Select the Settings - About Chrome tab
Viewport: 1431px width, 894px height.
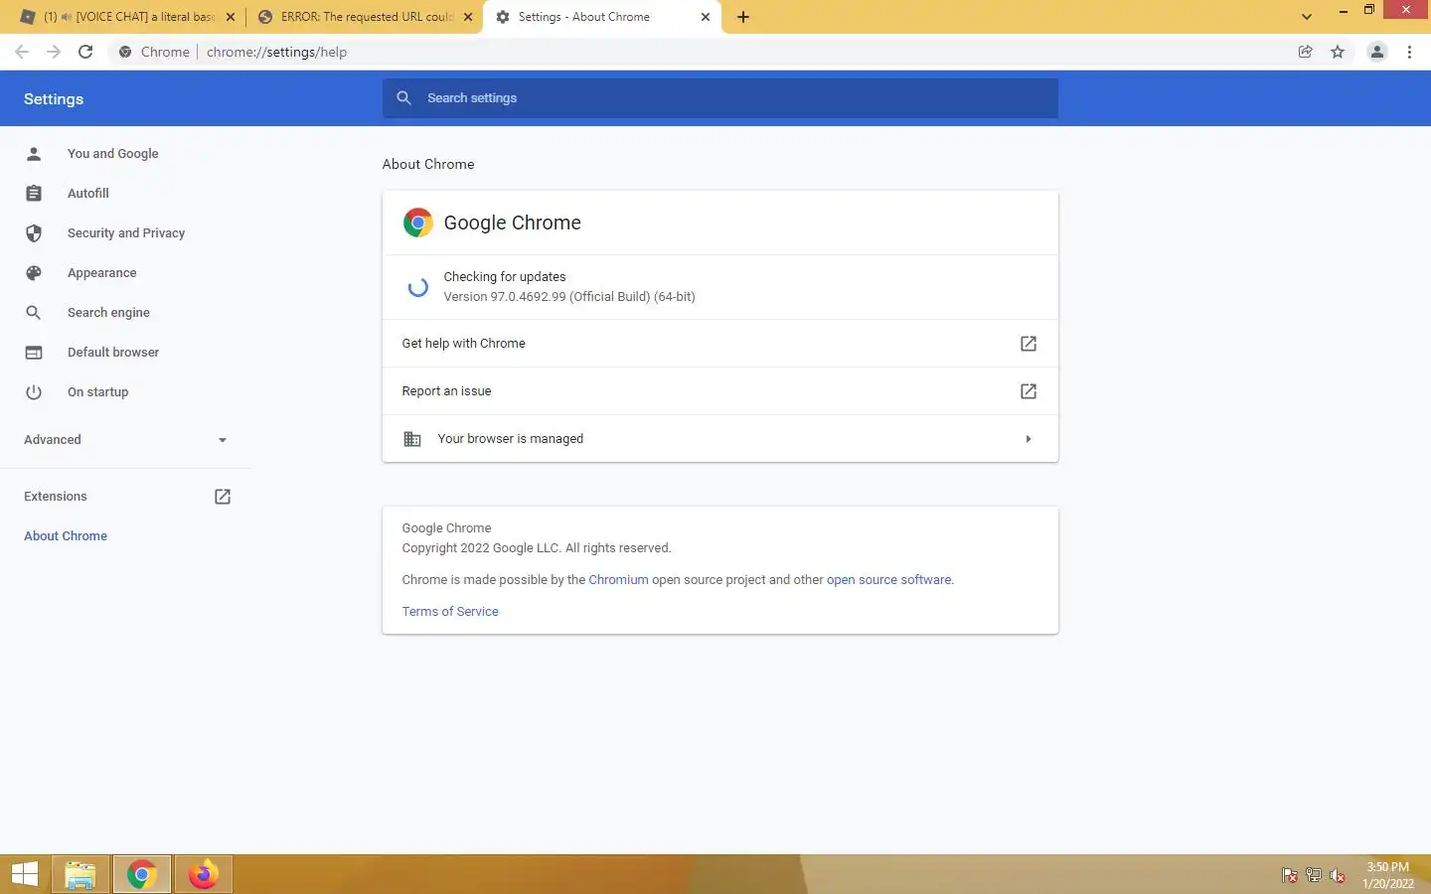[x=602, y=17]
